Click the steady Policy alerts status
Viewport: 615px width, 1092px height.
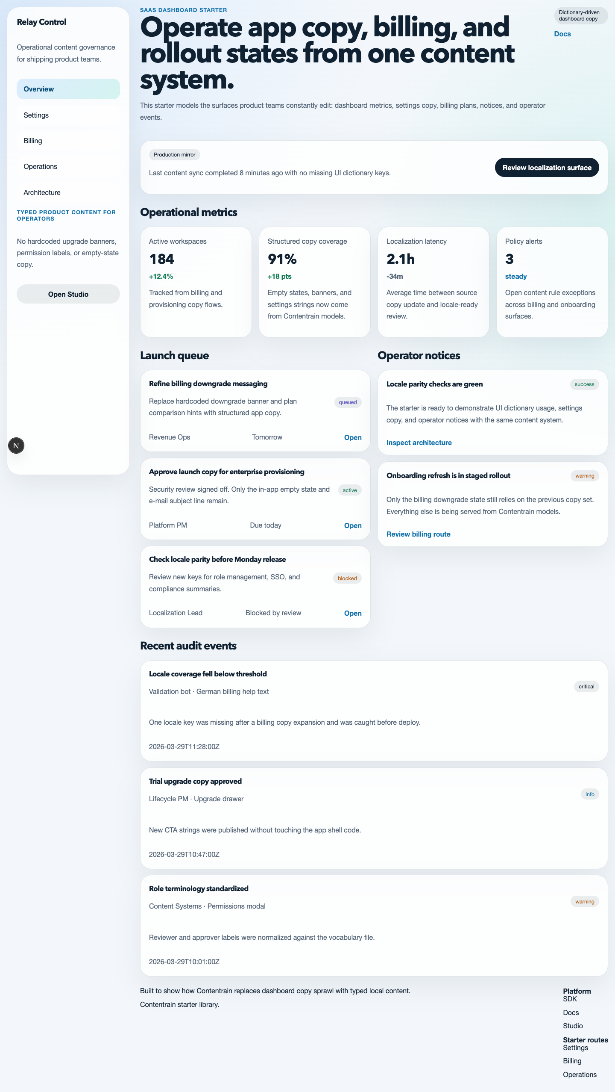(516, 276)
